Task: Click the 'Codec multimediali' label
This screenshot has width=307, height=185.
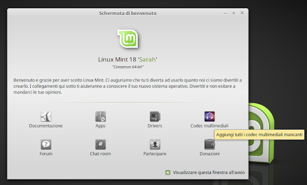Action: point(210,126)
